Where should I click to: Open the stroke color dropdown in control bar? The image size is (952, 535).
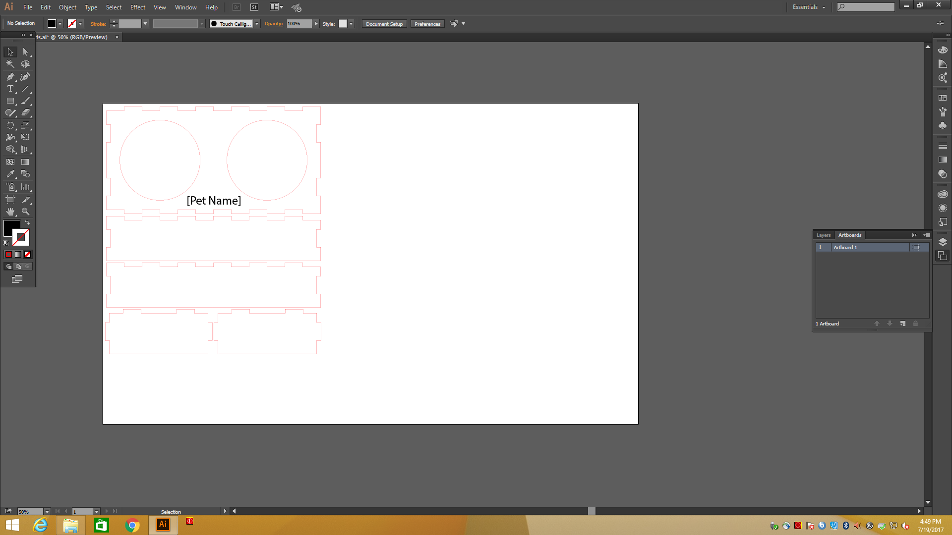tap(80, 24)
